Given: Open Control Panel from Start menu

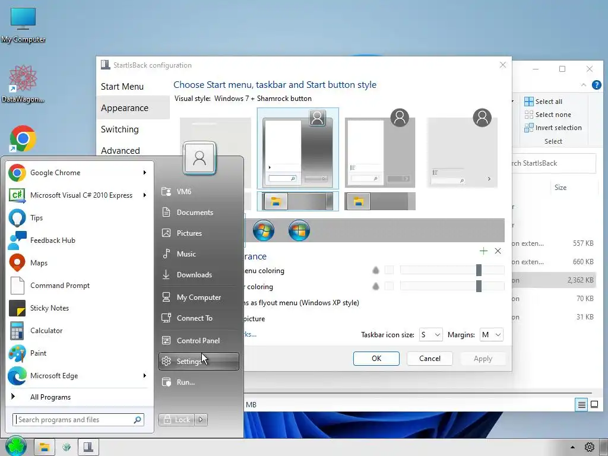Looking at the screenshot, I should [198, 340].
